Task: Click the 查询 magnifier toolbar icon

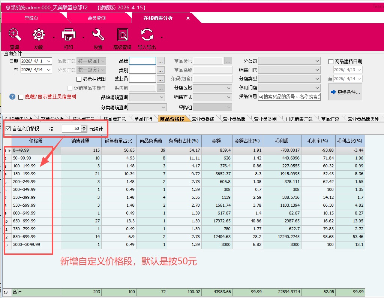Action: (x=15, y=36)
